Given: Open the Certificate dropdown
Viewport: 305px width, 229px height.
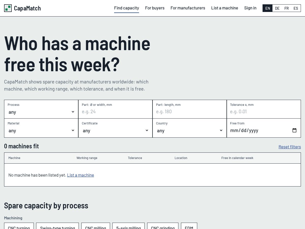Looking at the screenshot, I should (115, 131).
